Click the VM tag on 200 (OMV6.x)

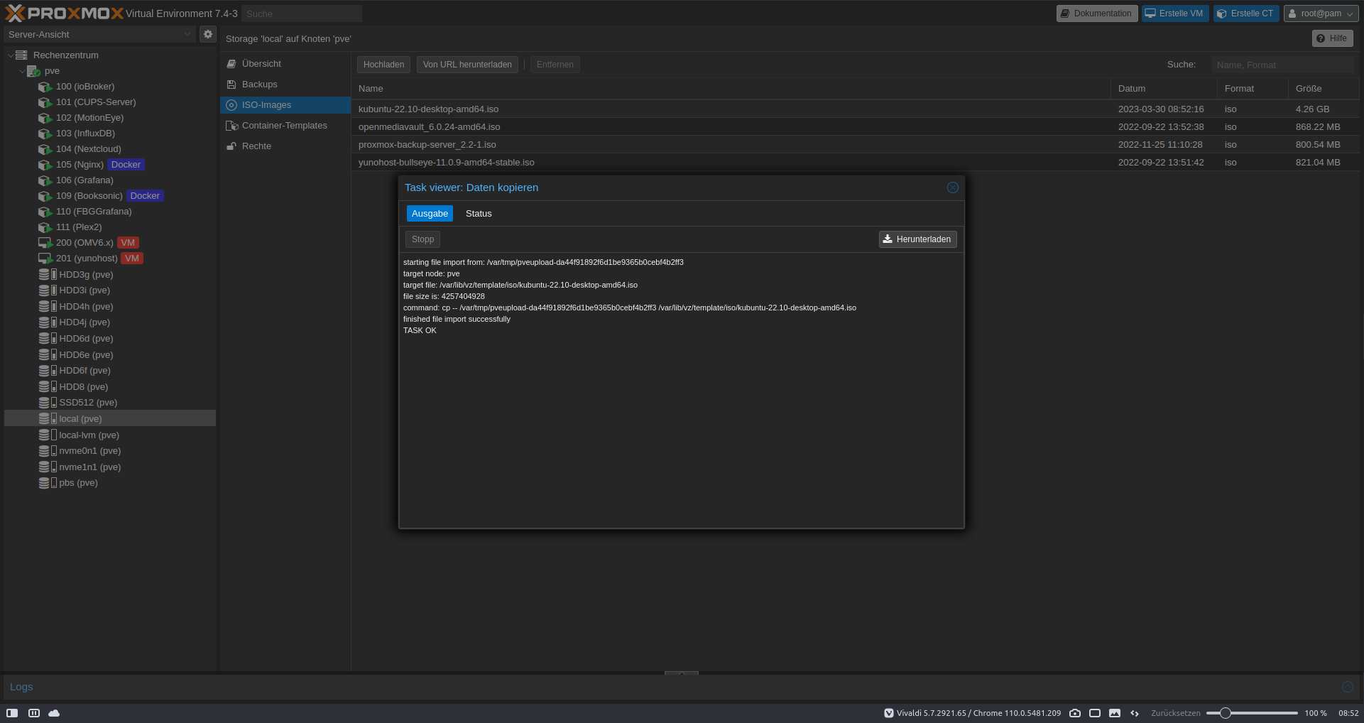(128, 243)
